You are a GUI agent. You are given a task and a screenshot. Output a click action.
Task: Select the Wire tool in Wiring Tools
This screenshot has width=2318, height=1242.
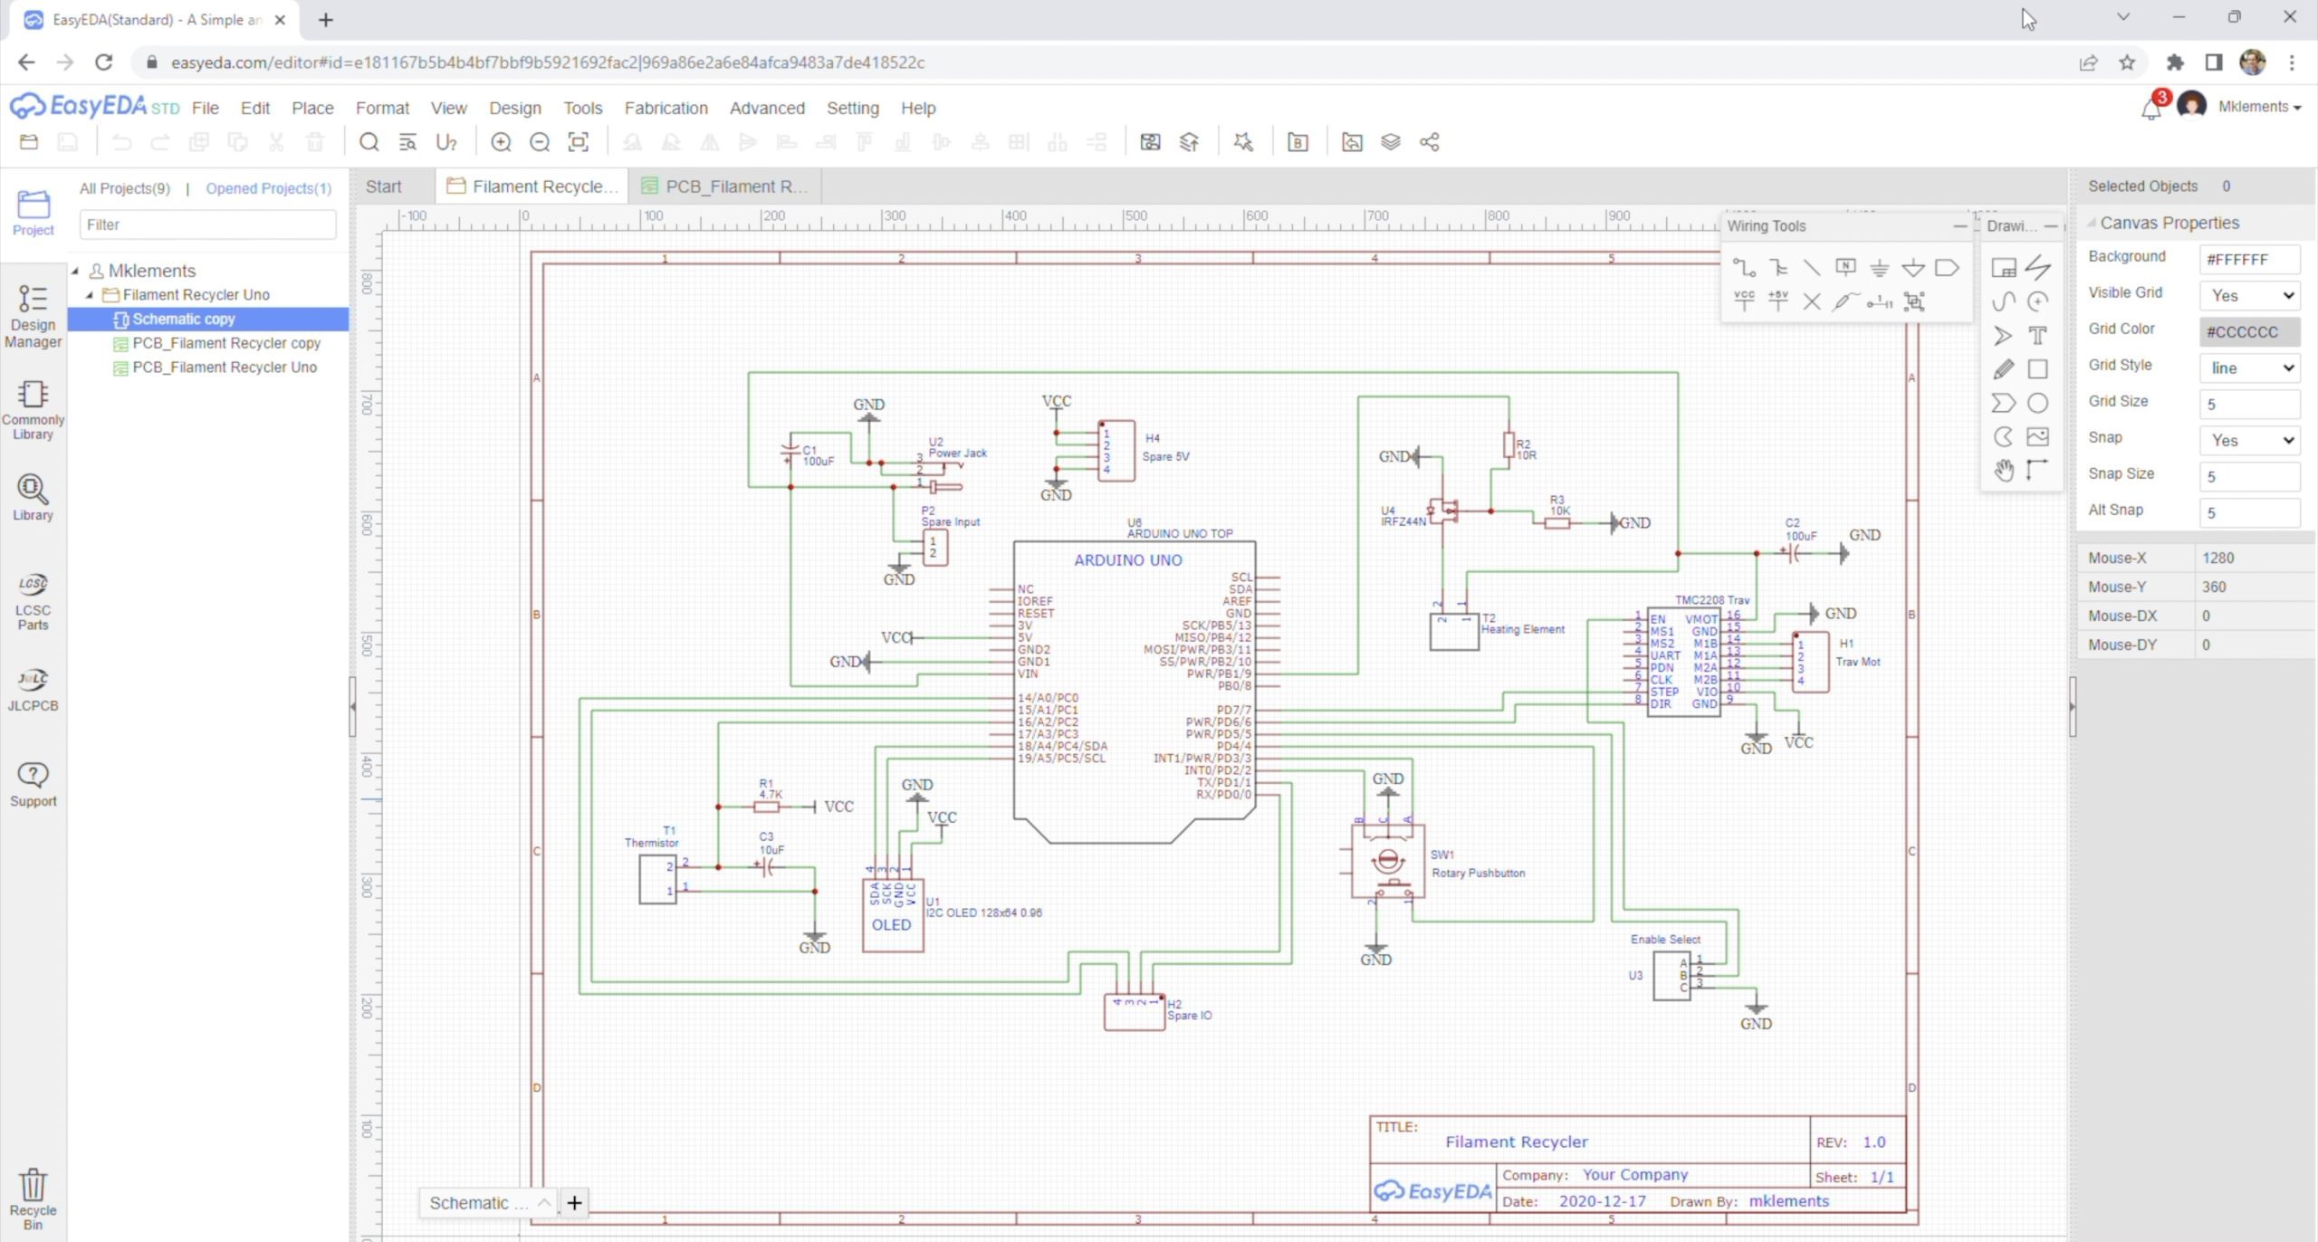tap(1743, 268)
